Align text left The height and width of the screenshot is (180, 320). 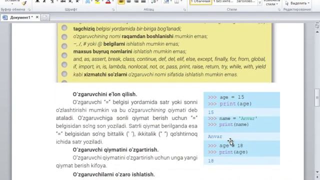pyautogui.click(x=121, y=1)
